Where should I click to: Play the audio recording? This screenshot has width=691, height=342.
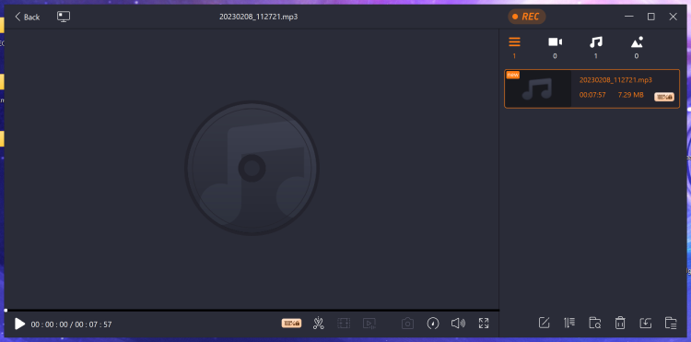(19, 324)
